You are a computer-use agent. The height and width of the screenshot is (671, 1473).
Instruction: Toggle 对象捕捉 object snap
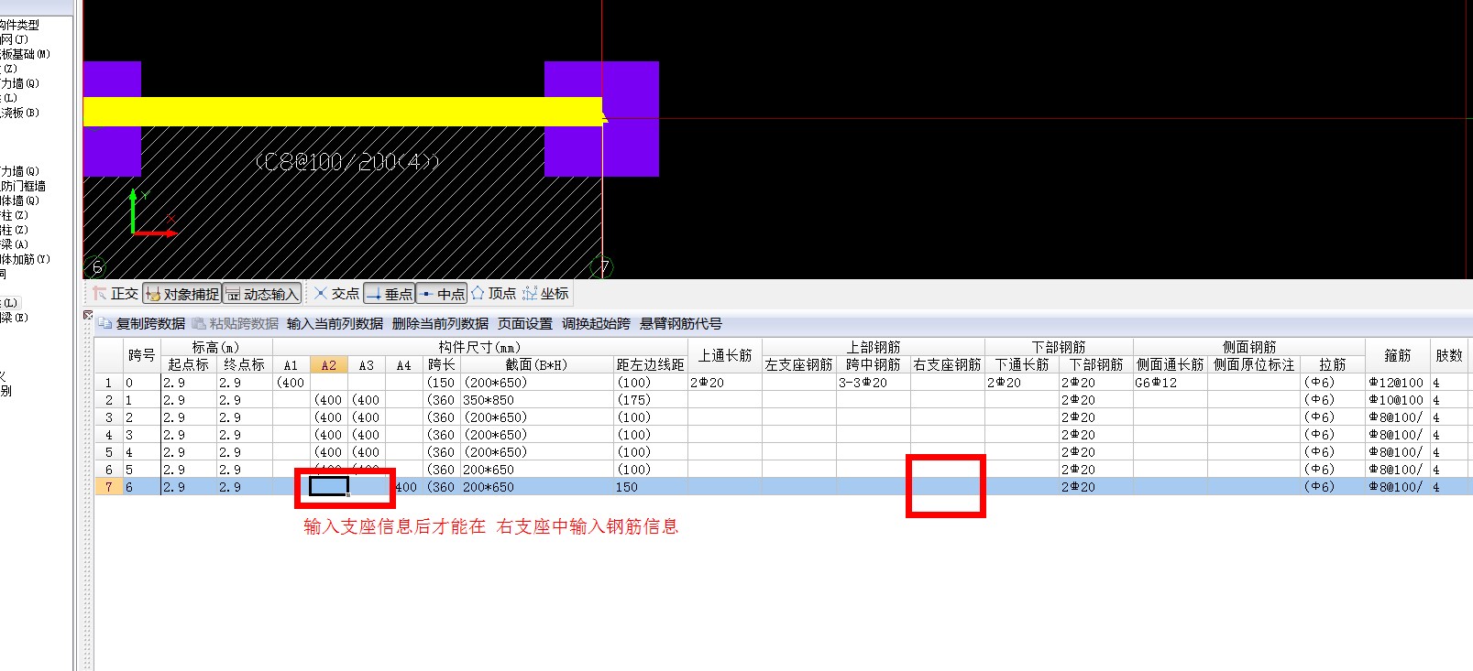coord(182,294)
